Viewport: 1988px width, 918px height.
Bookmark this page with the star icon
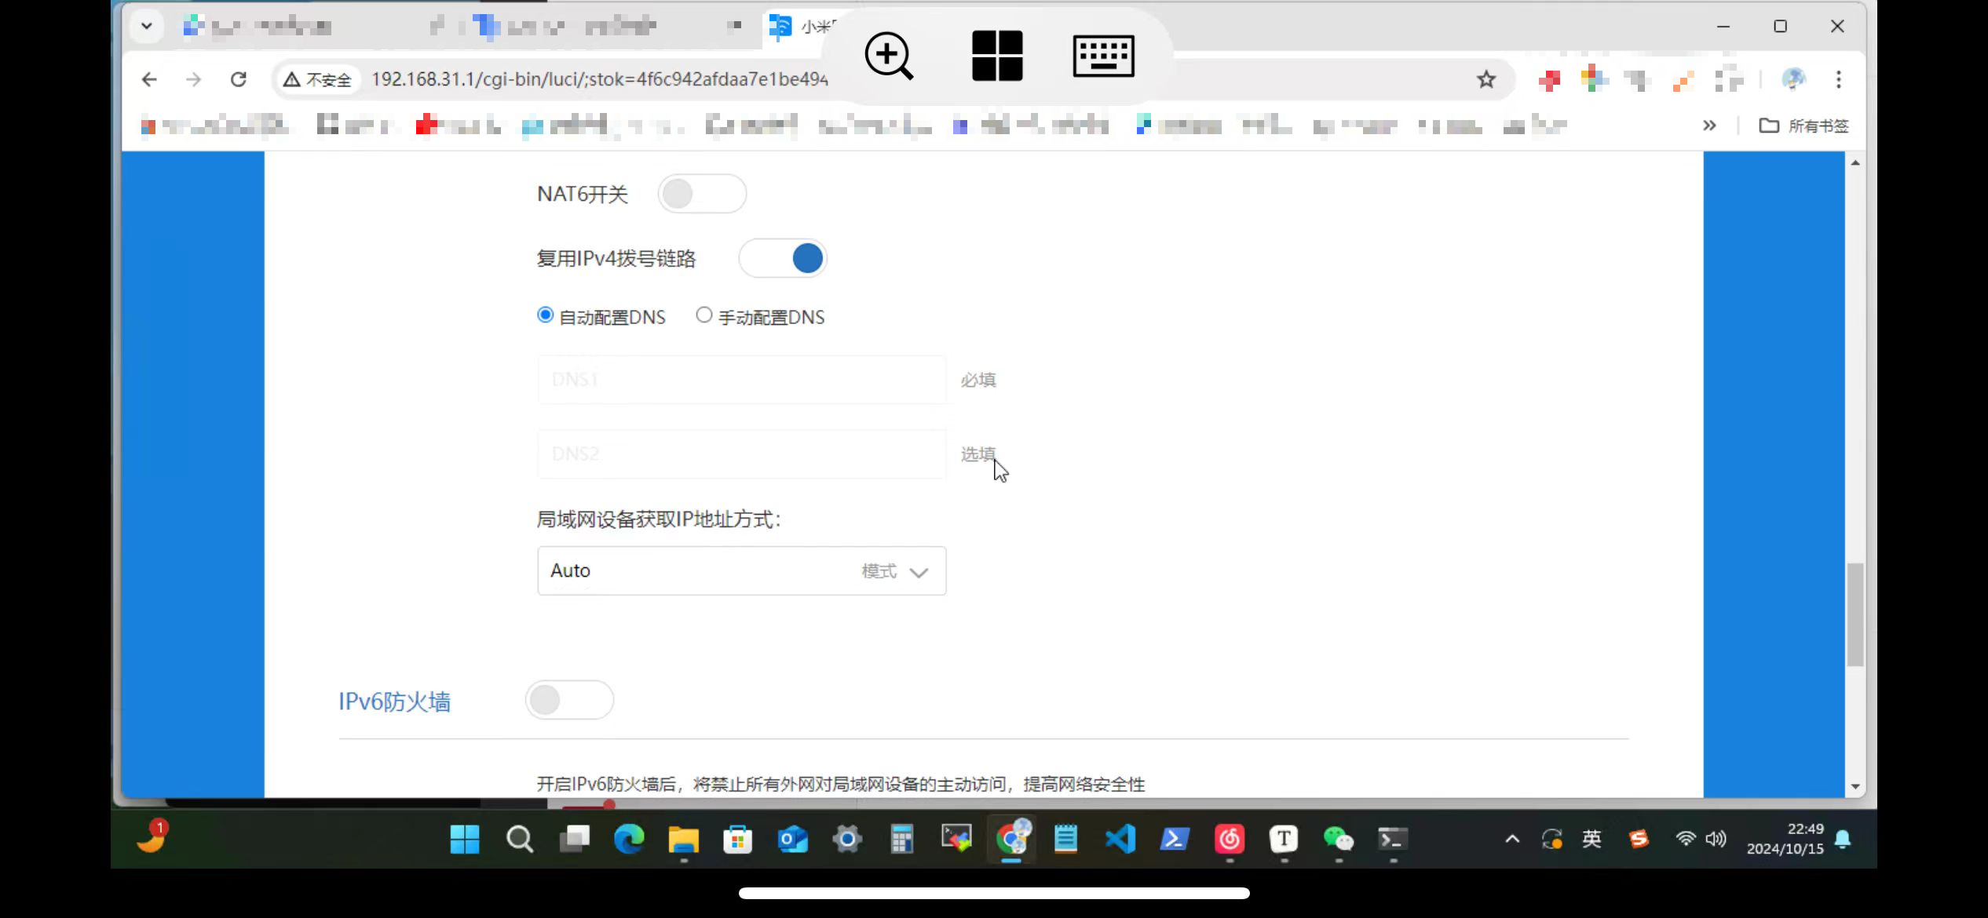(x=1486, y=79)
